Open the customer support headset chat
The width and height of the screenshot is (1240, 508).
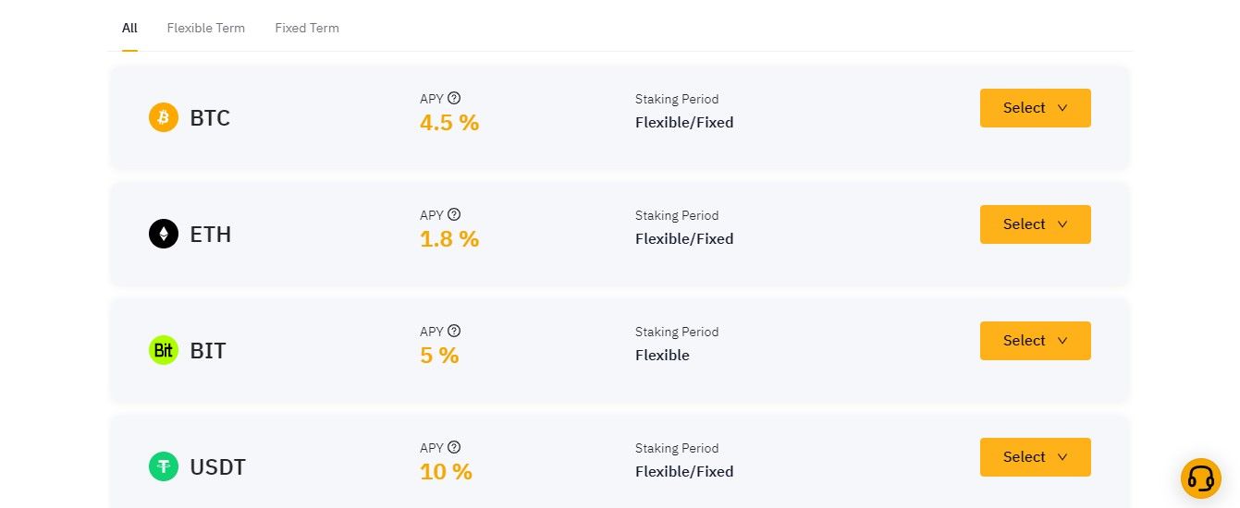pyautogui.click(x=1200, y=478)
